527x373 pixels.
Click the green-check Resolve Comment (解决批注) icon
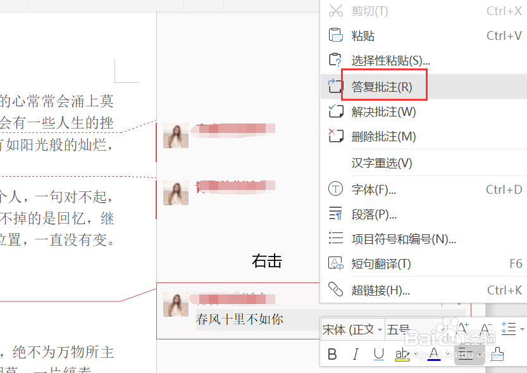tap(336, 111)
